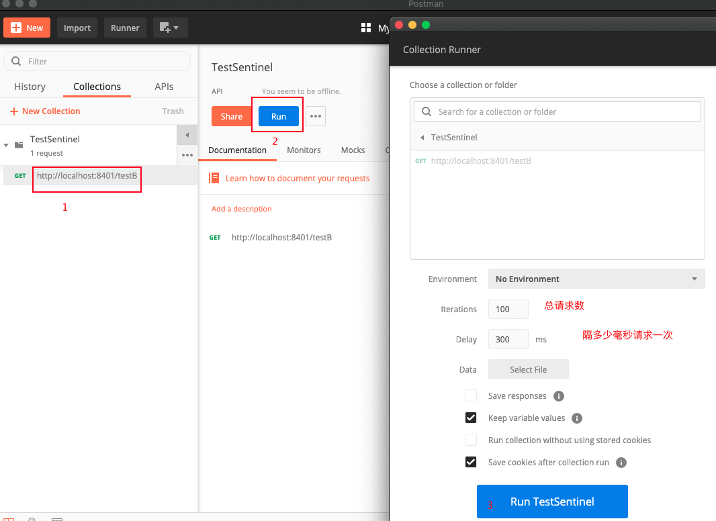The width and height of the screenshot is (716, 521).
Task: Open the No Environment dropdown
Action: tap(596, 279)
